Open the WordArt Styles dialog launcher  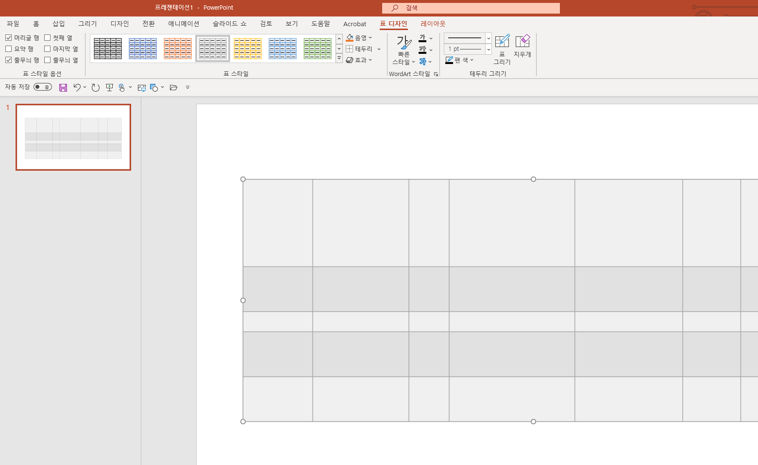(436, 74)
